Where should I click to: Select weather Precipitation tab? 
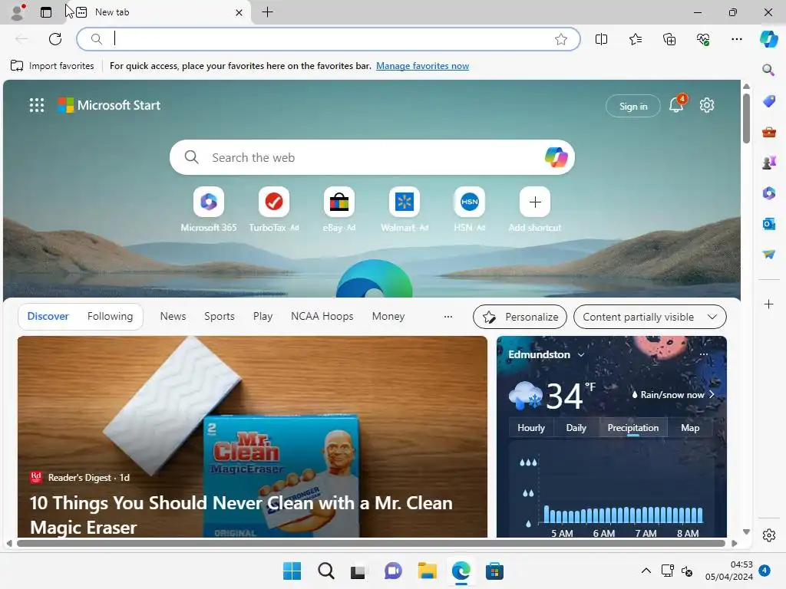click(x=633, y=428)
